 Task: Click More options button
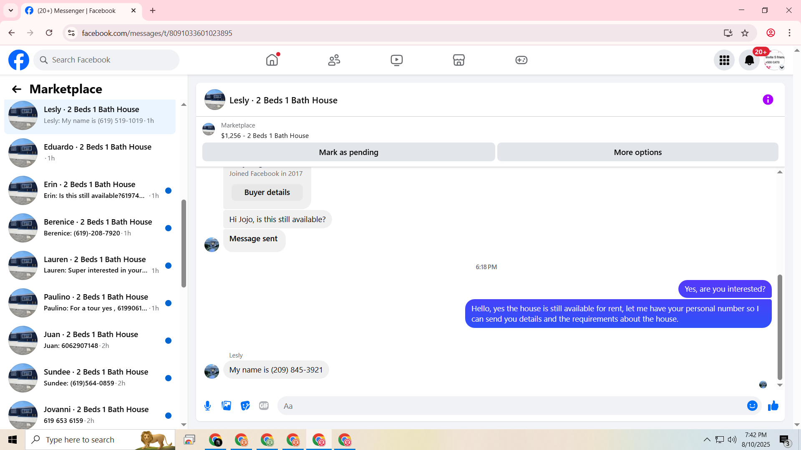637,152
